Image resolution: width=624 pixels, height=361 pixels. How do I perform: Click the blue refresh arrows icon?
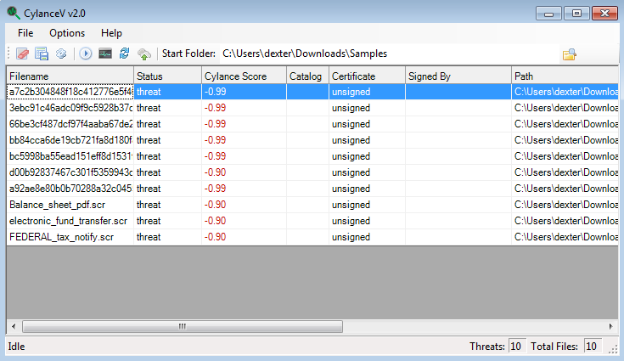124,54
